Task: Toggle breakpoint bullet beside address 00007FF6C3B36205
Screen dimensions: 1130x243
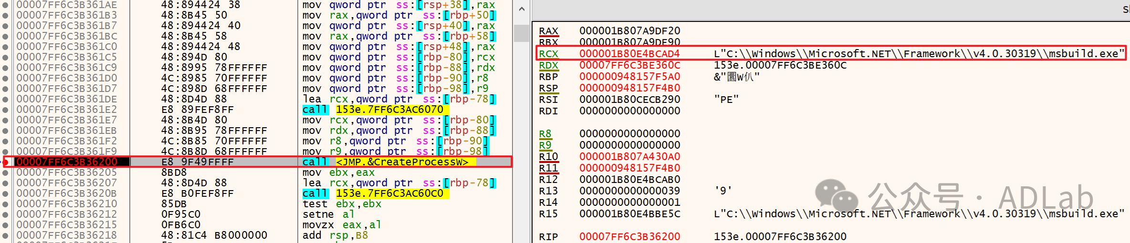Action: coord(6,172)
